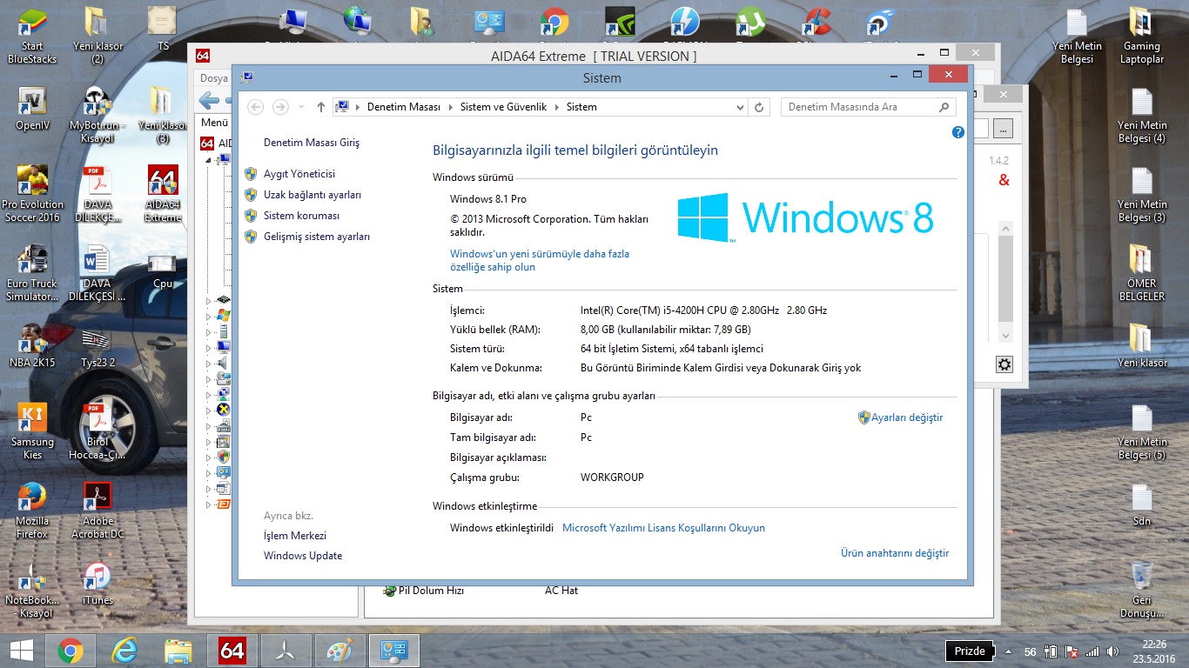Open the Paint app in taskbar
The width and height of the screenshot is (1189, 668).
pyautogui.click(x=339, y=650)
